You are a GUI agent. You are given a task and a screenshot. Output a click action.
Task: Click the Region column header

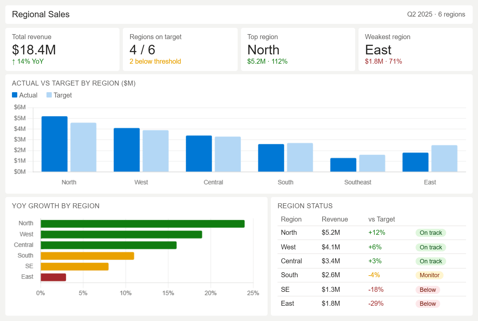pos(291,219)
